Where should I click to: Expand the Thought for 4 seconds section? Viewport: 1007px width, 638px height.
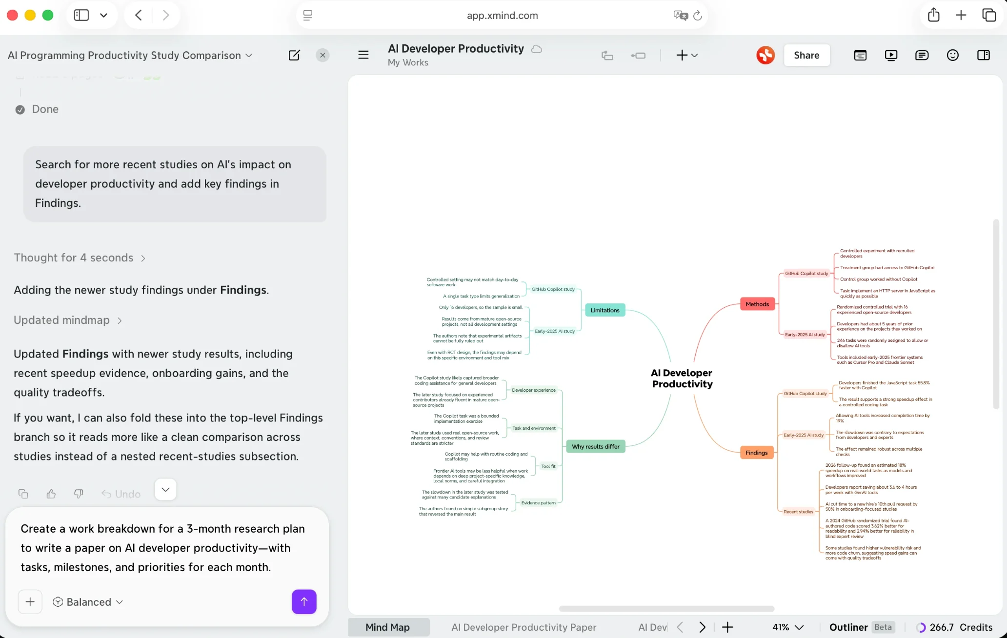[80, 258]
